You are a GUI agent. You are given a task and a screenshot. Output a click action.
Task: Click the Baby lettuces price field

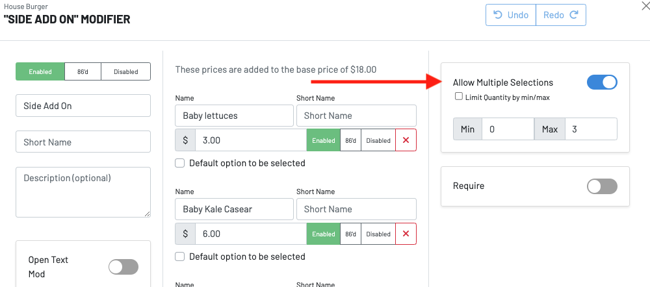250,140
